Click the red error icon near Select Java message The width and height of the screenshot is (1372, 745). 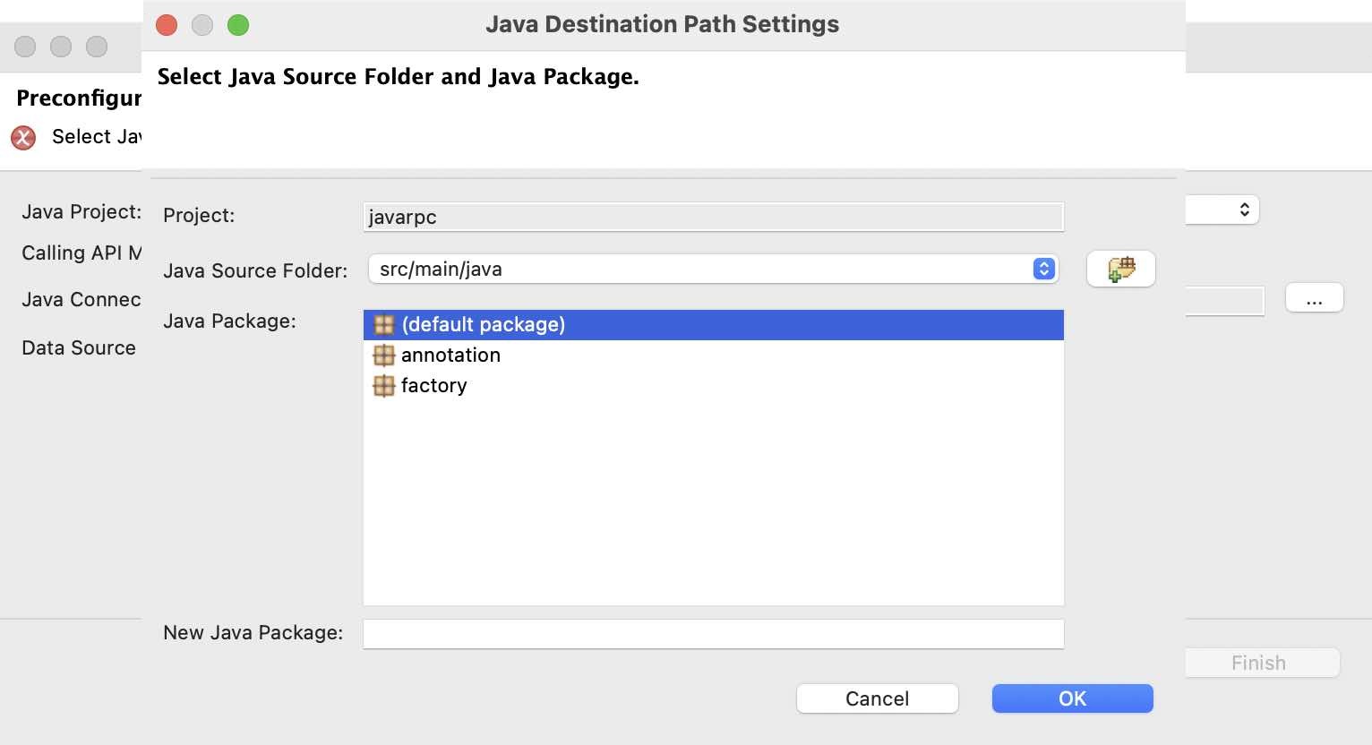[22, 137]
